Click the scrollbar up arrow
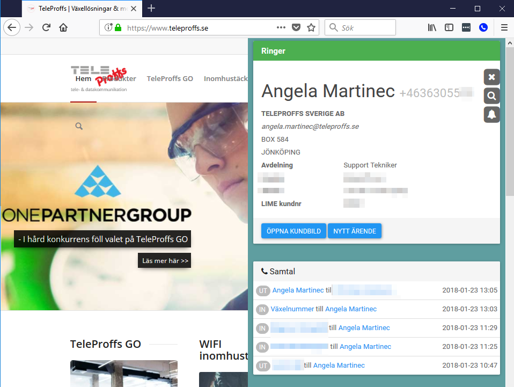The height and width of the screenshot is (387, 514). pos(510,43)
